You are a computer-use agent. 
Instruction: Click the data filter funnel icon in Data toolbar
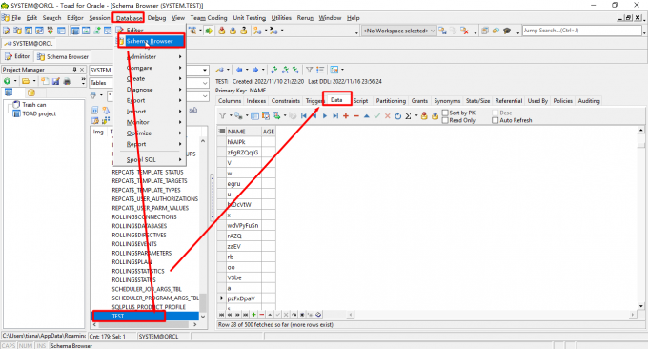pos(222,115)
